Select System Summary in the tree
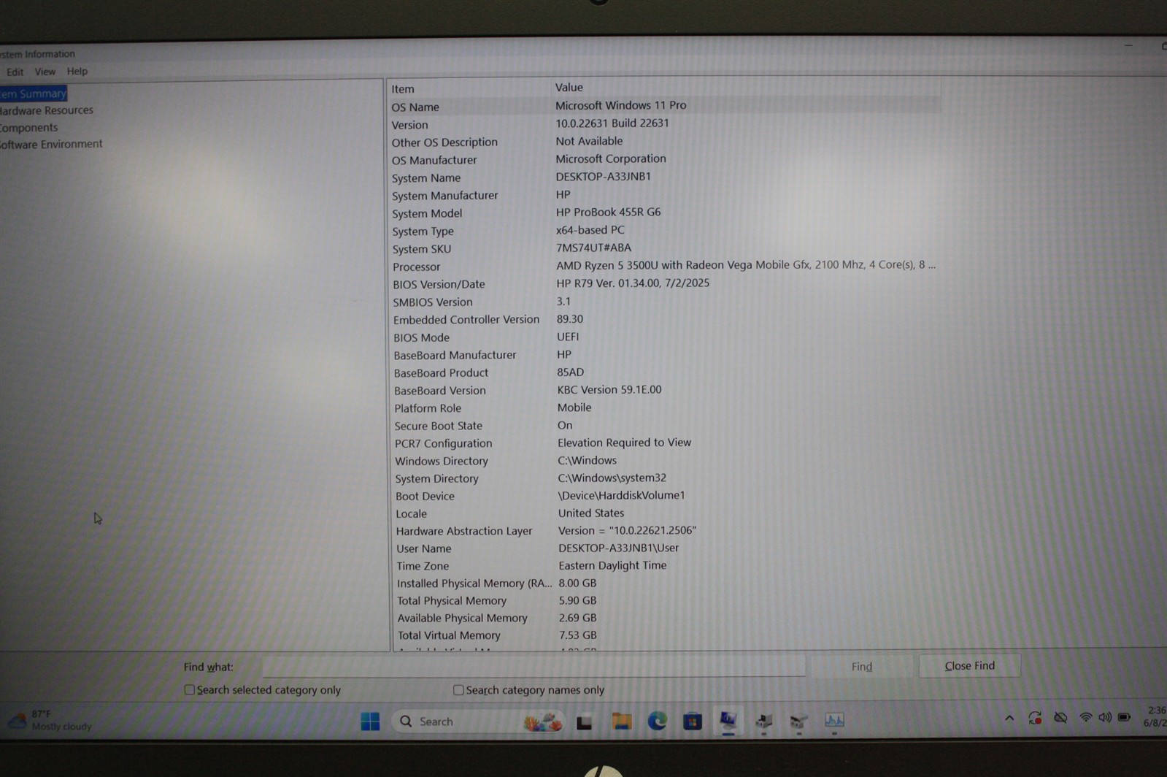1167x777 pixels. tap(33, 93)
